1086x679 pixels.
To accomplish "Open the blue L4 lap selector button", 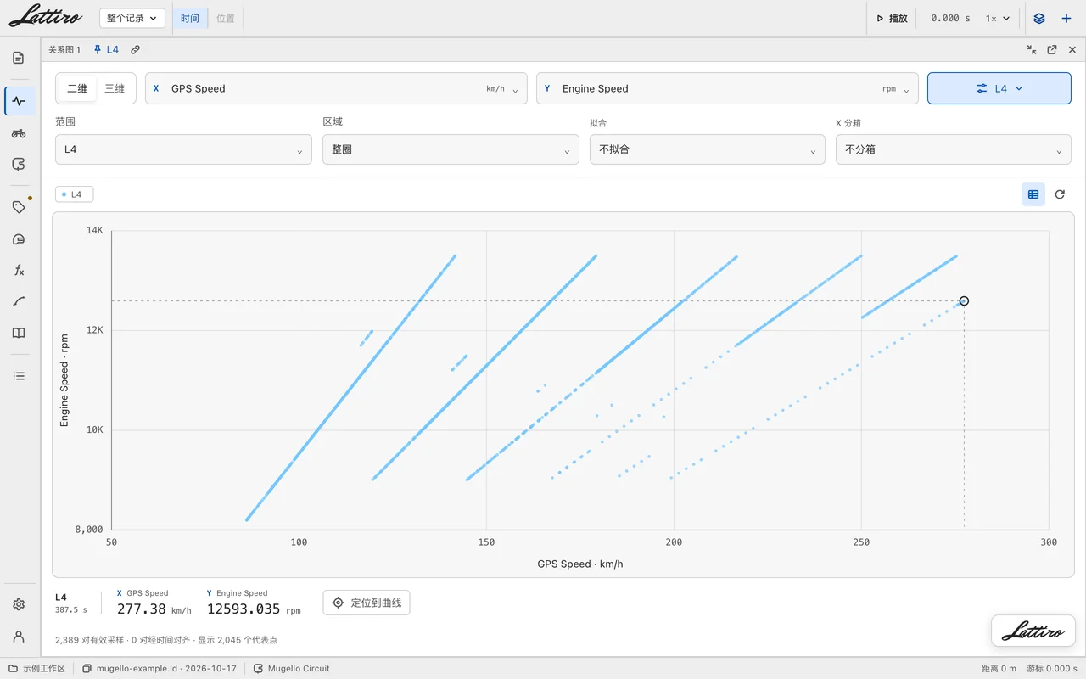I will [999, 88].
